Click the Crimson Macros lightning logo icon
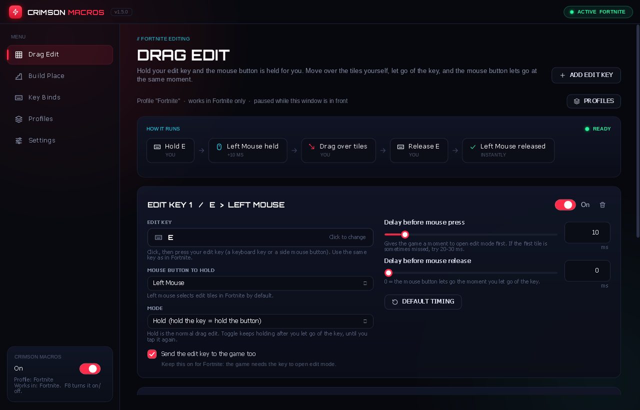Viewport: 640px width, 410px height. coord(15,12)
